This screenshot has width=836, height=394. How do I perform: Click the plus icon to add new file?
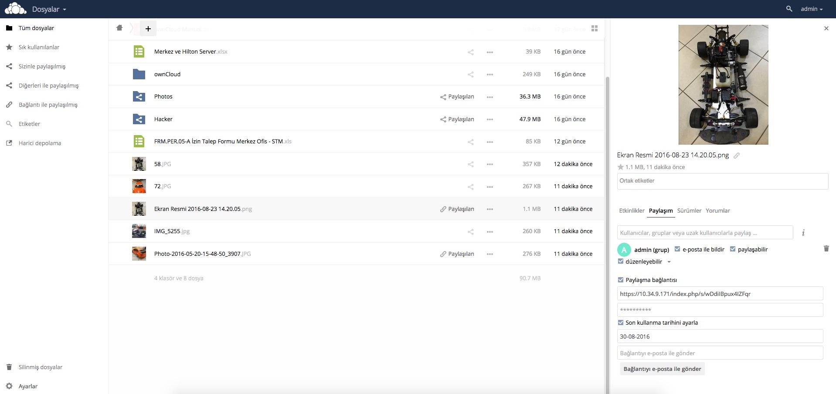[148, 29]
